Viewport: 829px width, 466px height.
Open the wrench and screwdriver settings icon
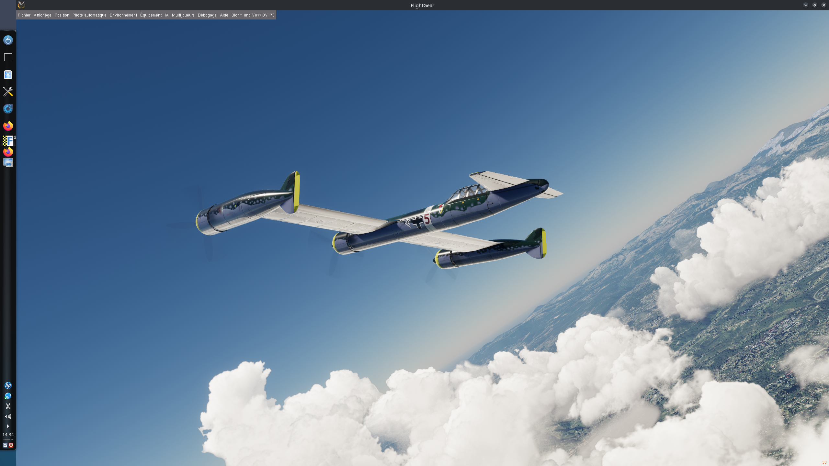point(8,92)
